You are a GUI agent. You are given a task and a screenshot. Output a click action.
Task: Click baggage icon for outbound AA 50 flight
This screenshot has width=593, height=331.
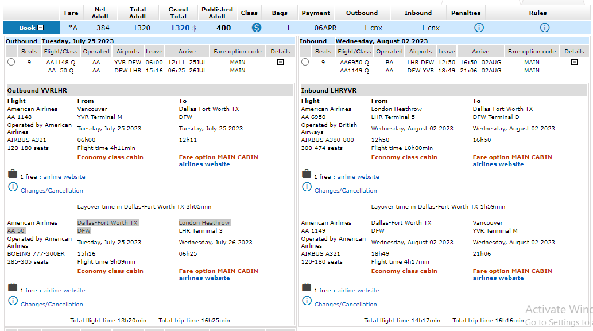(13, 287)
